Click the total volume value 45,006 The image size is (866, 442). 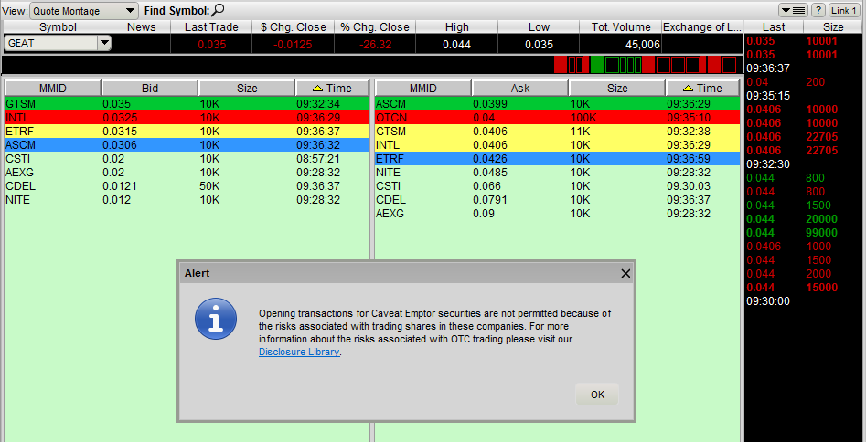[642, 45]
